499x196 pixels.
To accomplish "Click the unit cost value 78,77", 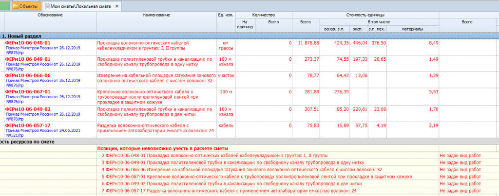I will point(313,75).
